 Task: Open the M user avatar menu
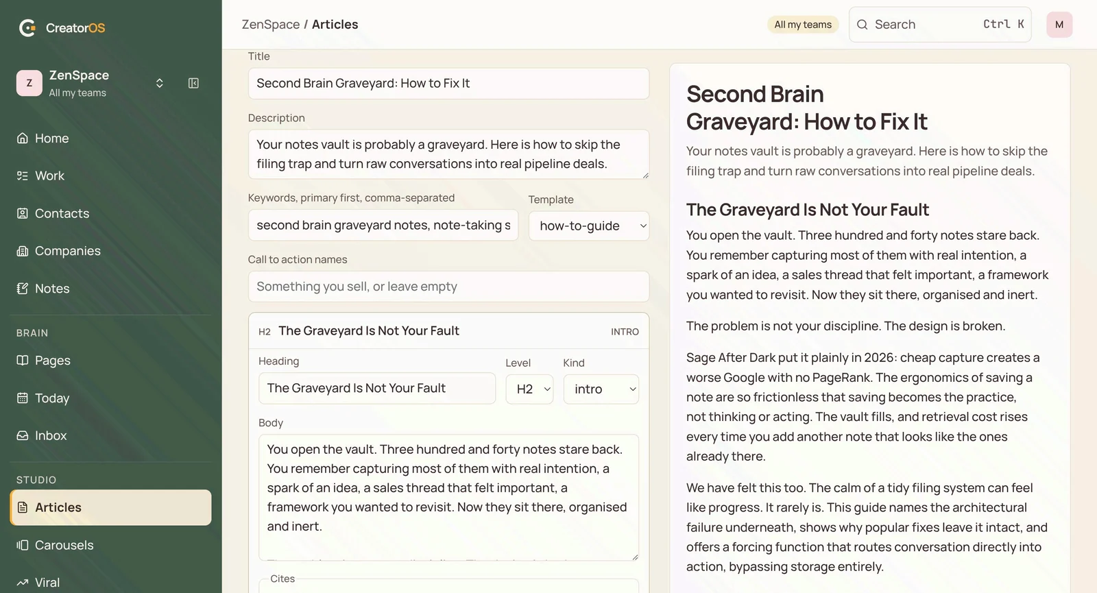coord(1059,25)
